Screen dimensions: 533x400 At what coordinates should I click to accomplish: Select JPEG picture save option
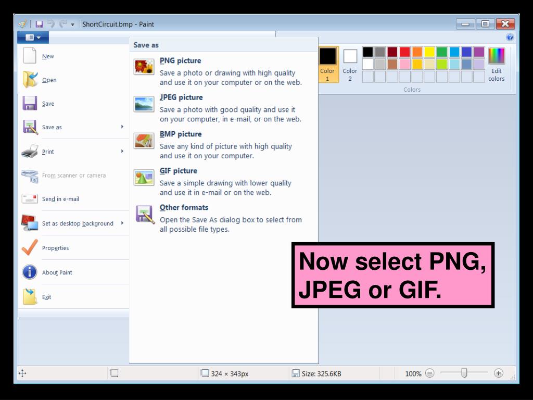[x=224, y=108]
